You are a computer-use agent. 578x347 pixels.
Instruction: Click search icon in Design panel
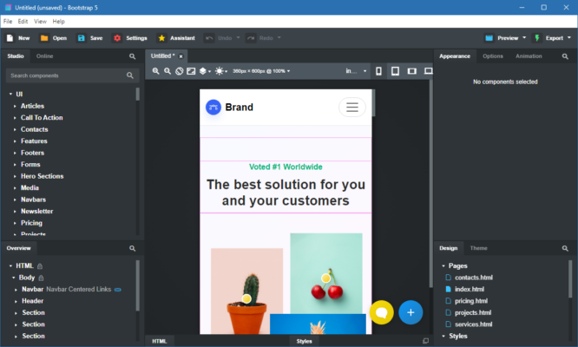click(565, 249)
